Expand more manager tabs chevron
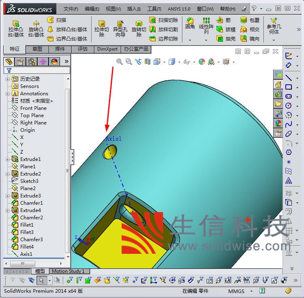 pos(66,62)
